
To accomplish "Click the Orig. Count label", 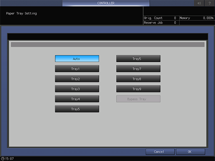I will pos(153,18).
